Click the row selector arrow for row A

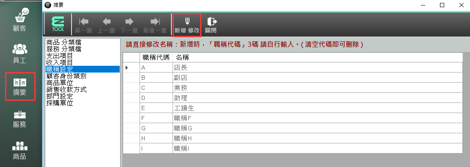pyautogui.click(x=131, y=67)
